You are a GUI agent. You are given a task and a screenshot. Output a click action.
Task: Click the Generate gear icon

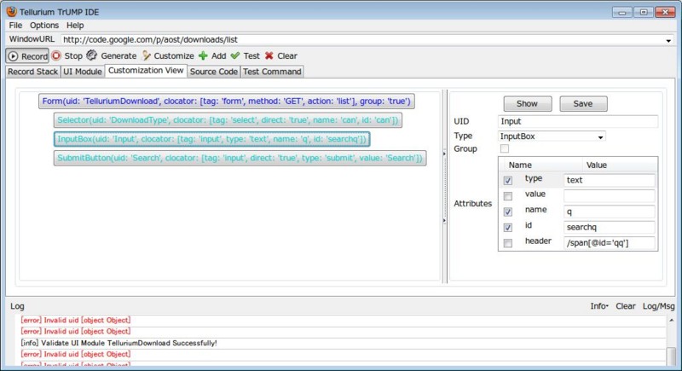(x=91, y=55)
